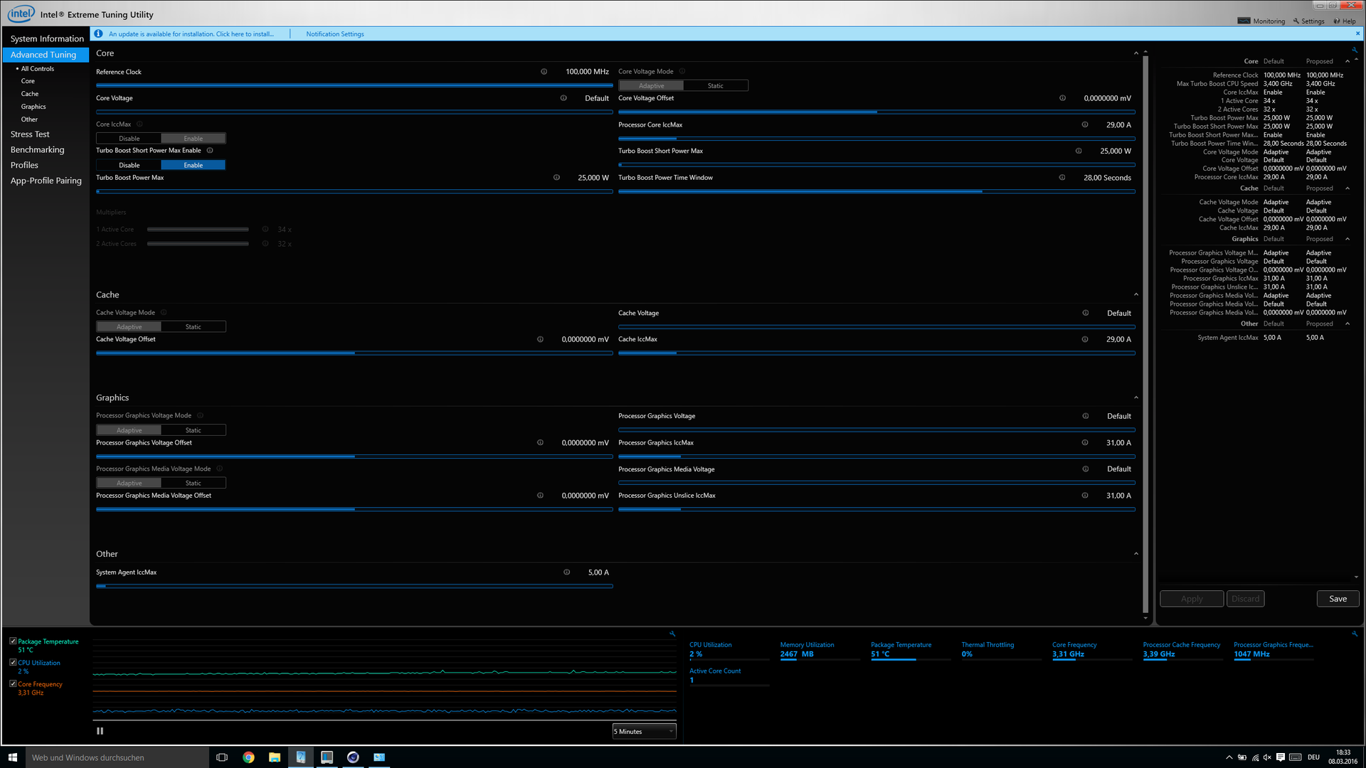Pause the monitoring graph
This screenshot has height=768, width=1366.
coord(100,731)
